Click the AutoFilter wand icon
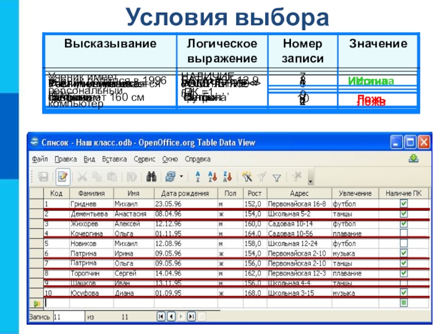The height and width of the screenshot is (334, 445). point(248,177)
